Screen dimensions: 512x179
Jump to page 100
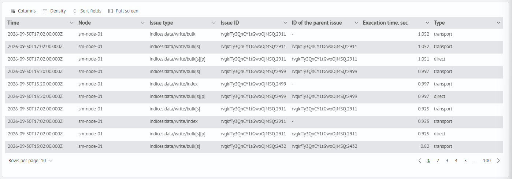pos(487,161)
